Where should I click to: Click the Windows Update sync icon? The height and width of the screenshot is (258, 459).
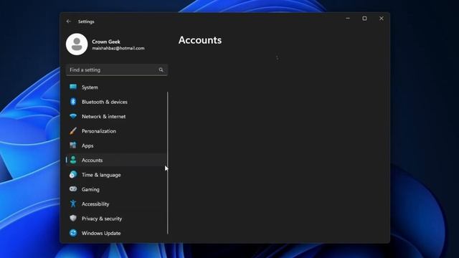click(73, 233)
